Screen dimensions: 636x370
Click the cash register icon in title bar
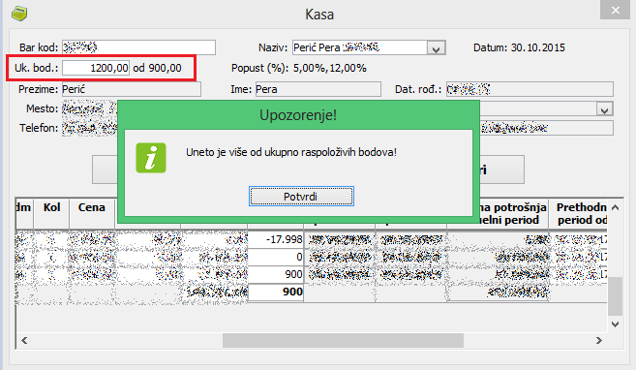point(19,15)
